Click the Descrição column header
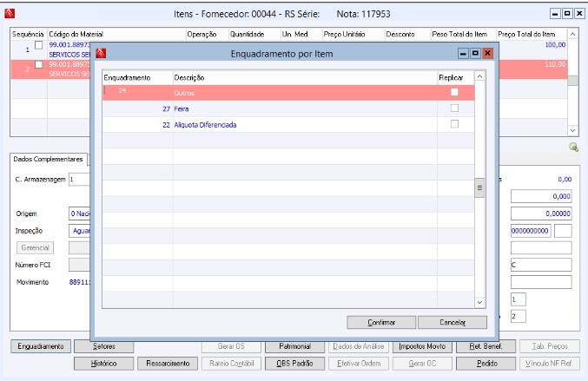 (x=305, y=77)
